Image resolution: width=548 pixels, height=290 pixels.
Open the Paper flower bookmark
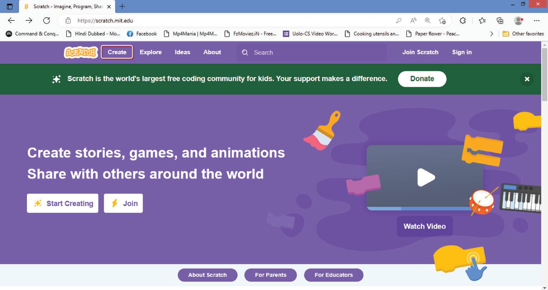[x=433, y=34]
